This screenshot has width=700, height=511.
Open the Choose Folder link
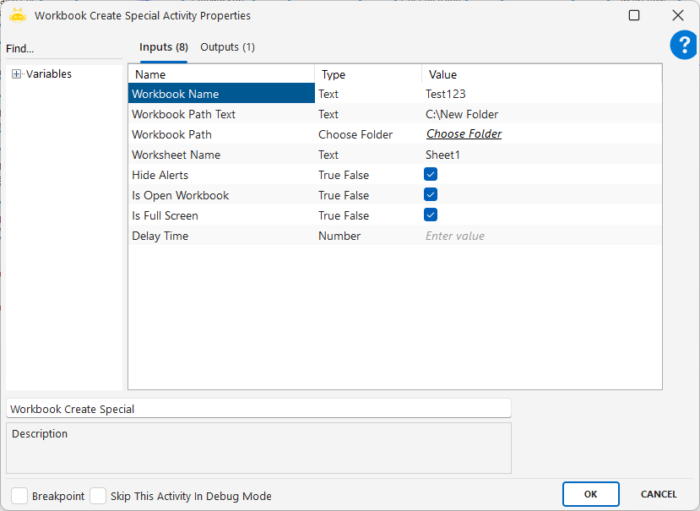point(464,134)
